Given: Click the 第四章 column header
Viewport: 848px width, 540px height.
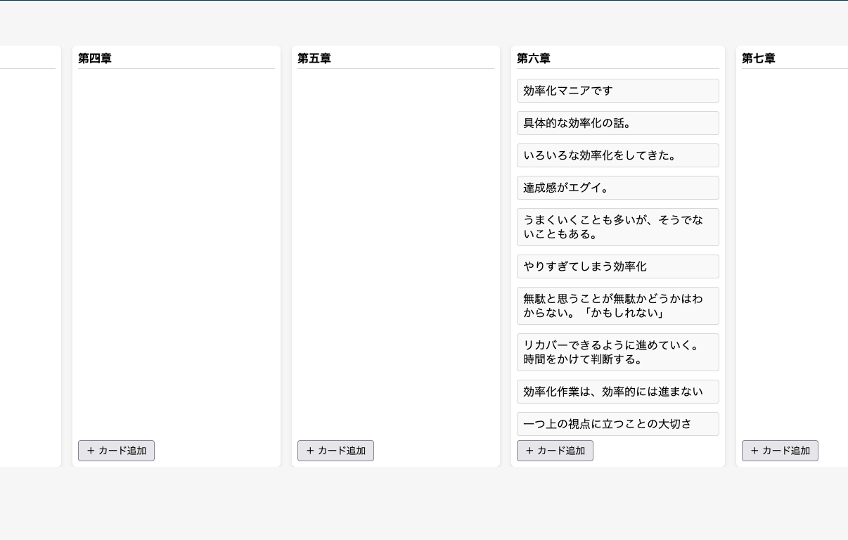Looking at the screenshot, I should 95,59.
